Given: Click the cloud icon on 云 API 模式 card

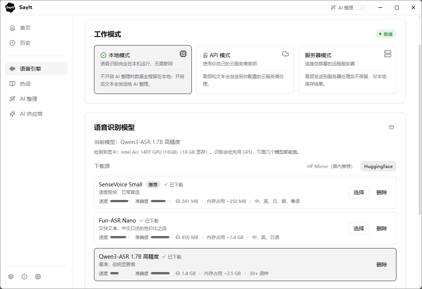Looking at the screenshot, I should pos(285,54).
